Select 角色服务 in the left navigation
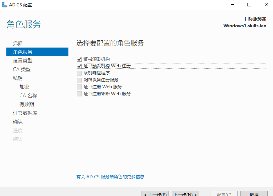 [23, 52]
